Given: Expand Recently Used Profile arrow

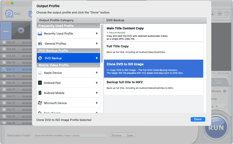Looking at the screenshot, I should [x=97, y=33].
